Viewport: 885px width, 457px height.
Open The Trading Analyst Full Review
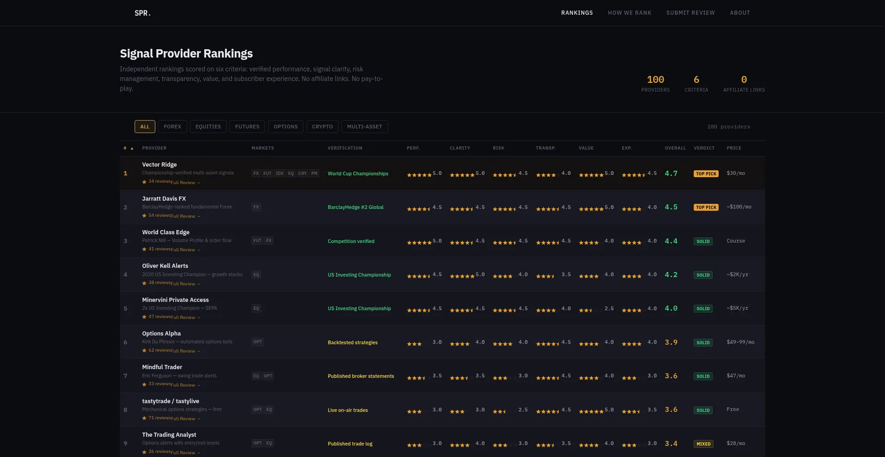pyautogui.click(x=186, y=453)
